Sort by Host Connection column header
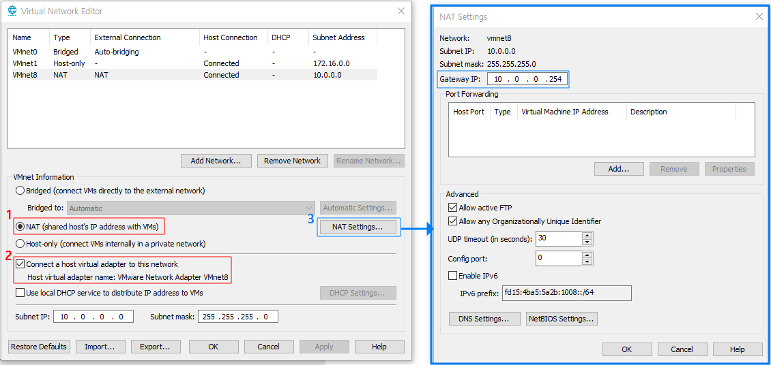 [233, 37]
